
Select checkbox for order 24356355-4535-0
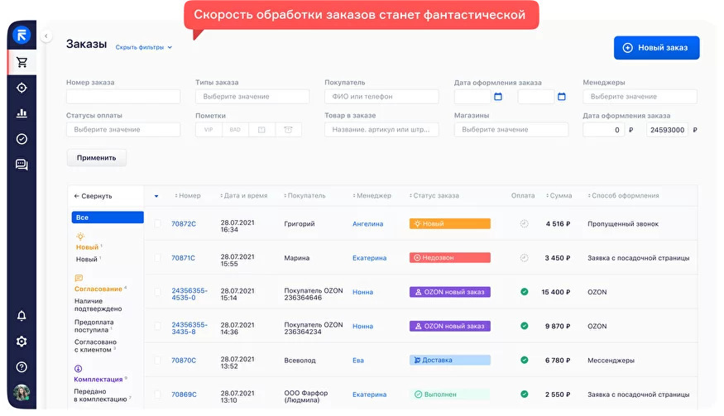[x=157, y=292]
